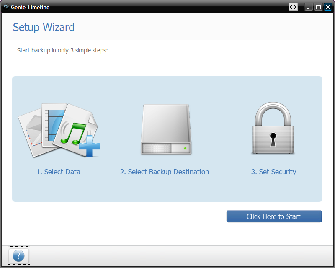Click the film strip document in data icon
This screenshot has height=268, width=335.
click(x=53, y=125)
